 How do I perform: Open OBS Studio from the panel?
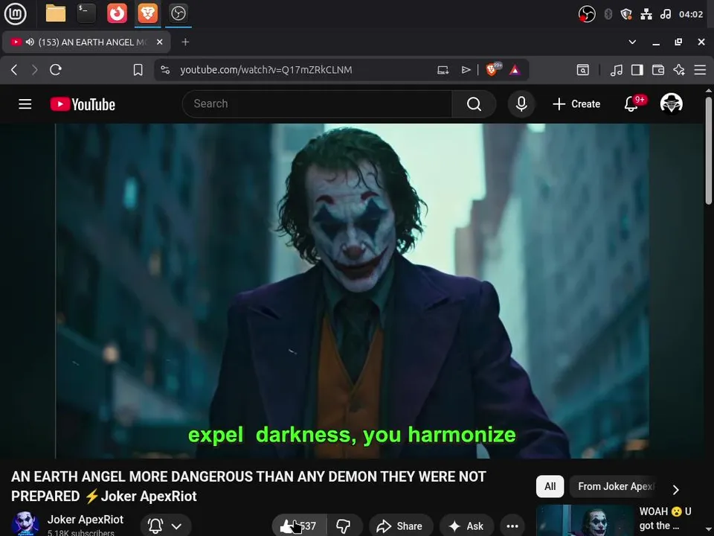[x=178, y=13]
